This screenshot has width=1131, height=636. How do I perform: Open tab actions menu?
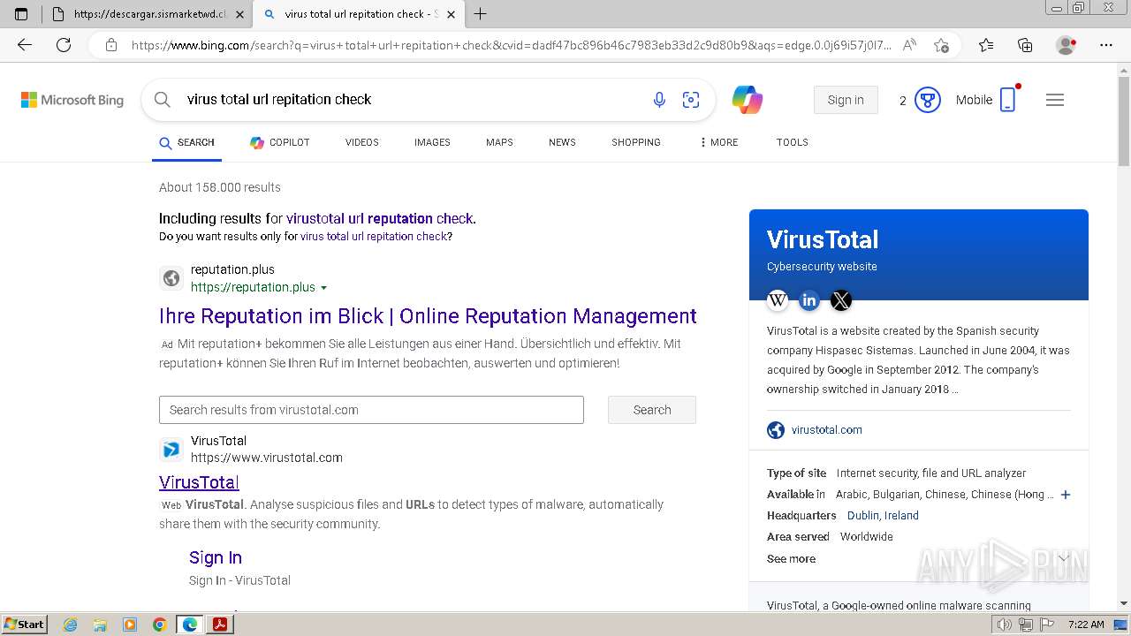pos(21,14)
